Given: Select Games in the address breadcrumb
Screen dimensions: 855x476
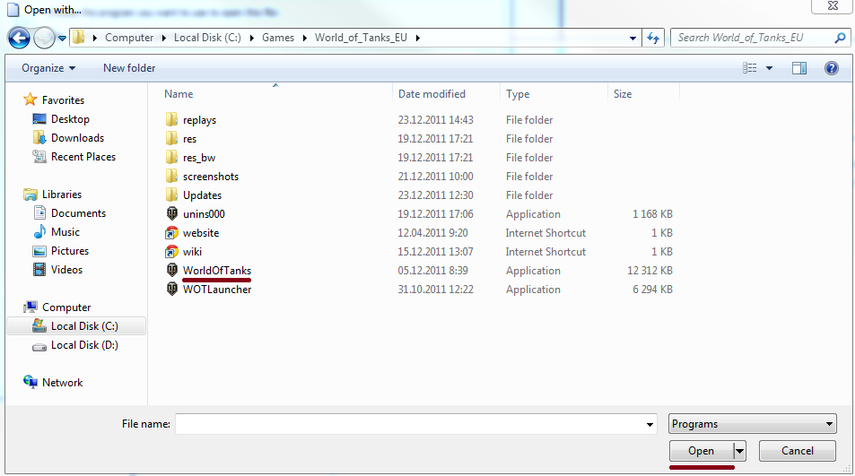Looking at the screenshot, I should (277, 38).
